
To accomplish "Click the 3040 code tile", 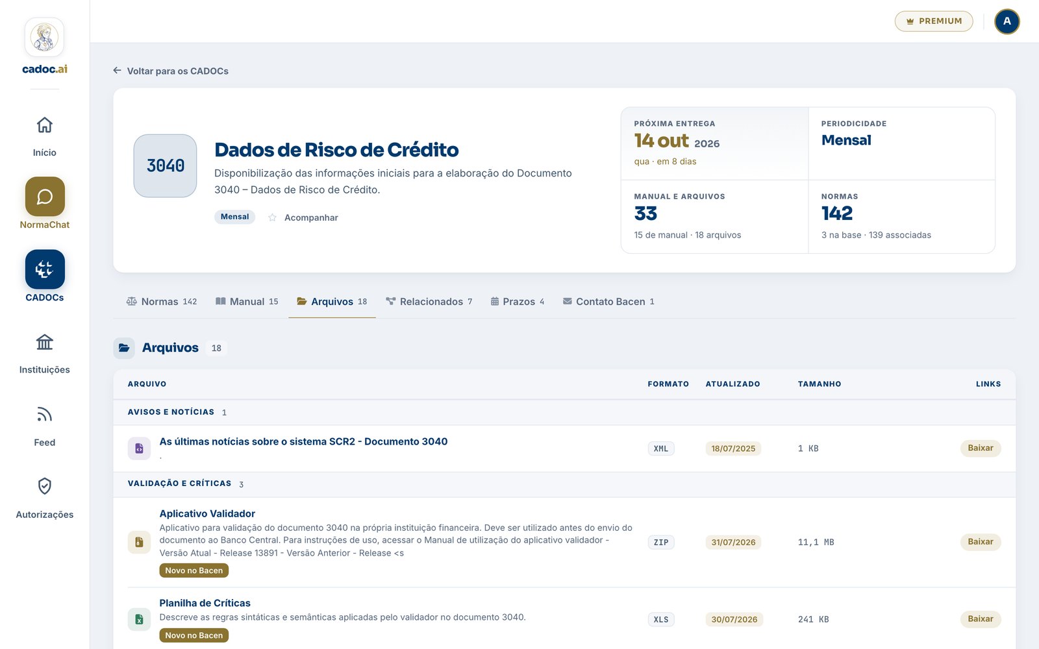I will (165, 165).
